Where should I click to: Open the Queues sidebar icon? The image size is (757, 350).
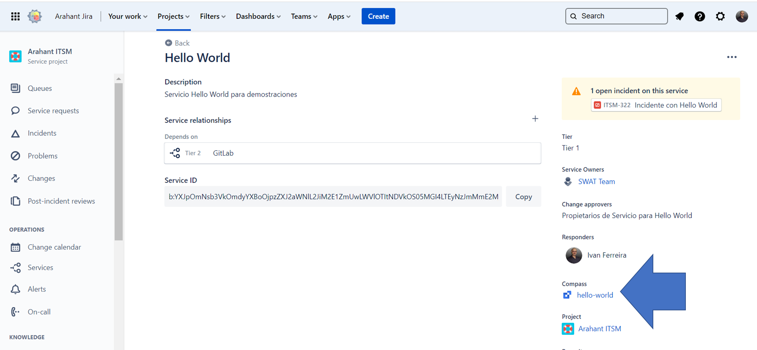click(x=16, y=88)
